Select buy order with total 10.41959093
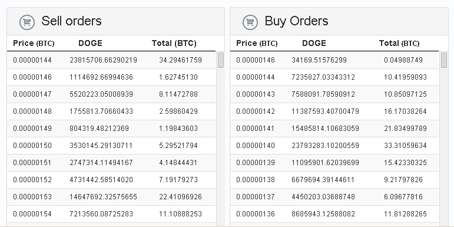This screenshot has width=454, height=227. click(334, 77)
